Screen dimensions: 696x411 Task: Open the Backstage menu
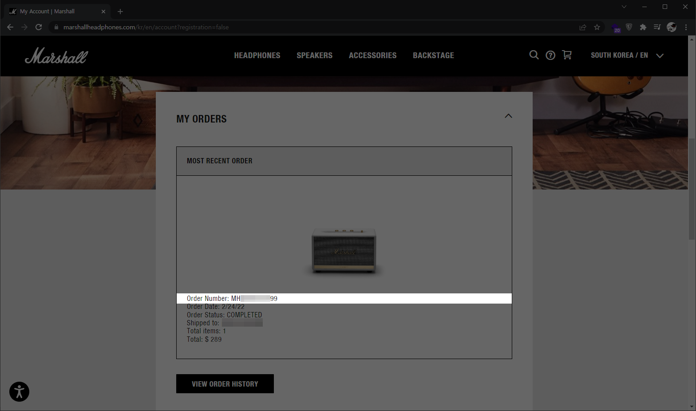pyautogui.click(x=434, y=55)
